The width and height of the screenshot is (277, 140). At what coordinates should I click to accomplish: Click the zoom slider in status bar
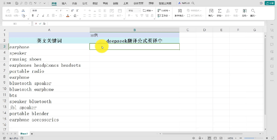[254, 138]
